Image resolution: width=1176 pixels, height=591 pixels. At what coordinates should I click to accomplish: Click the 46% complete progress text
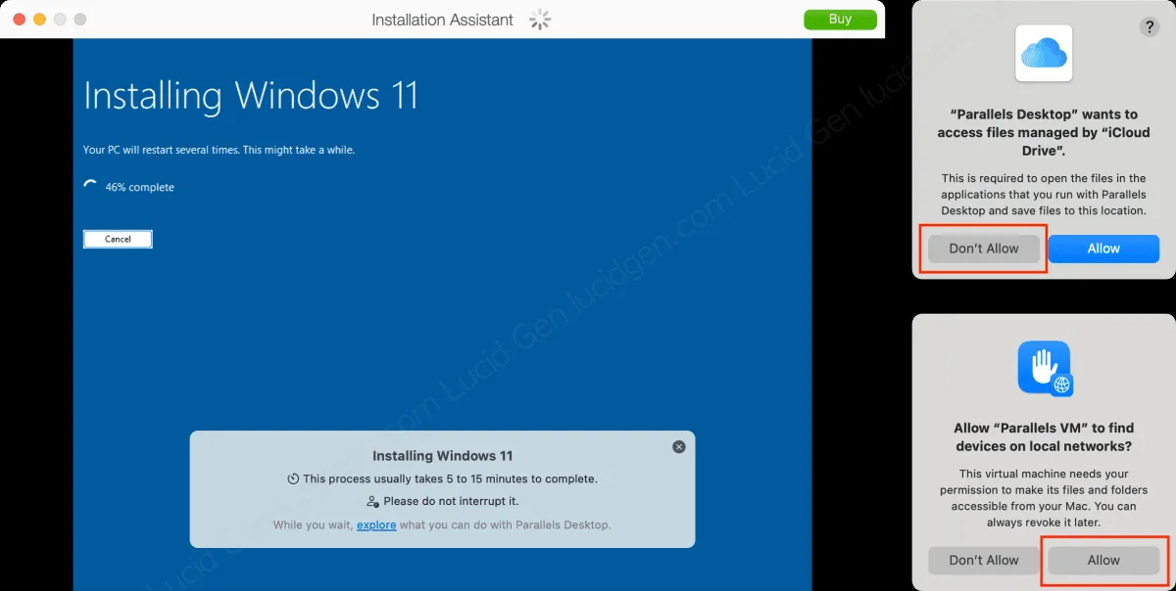[139, 187]
